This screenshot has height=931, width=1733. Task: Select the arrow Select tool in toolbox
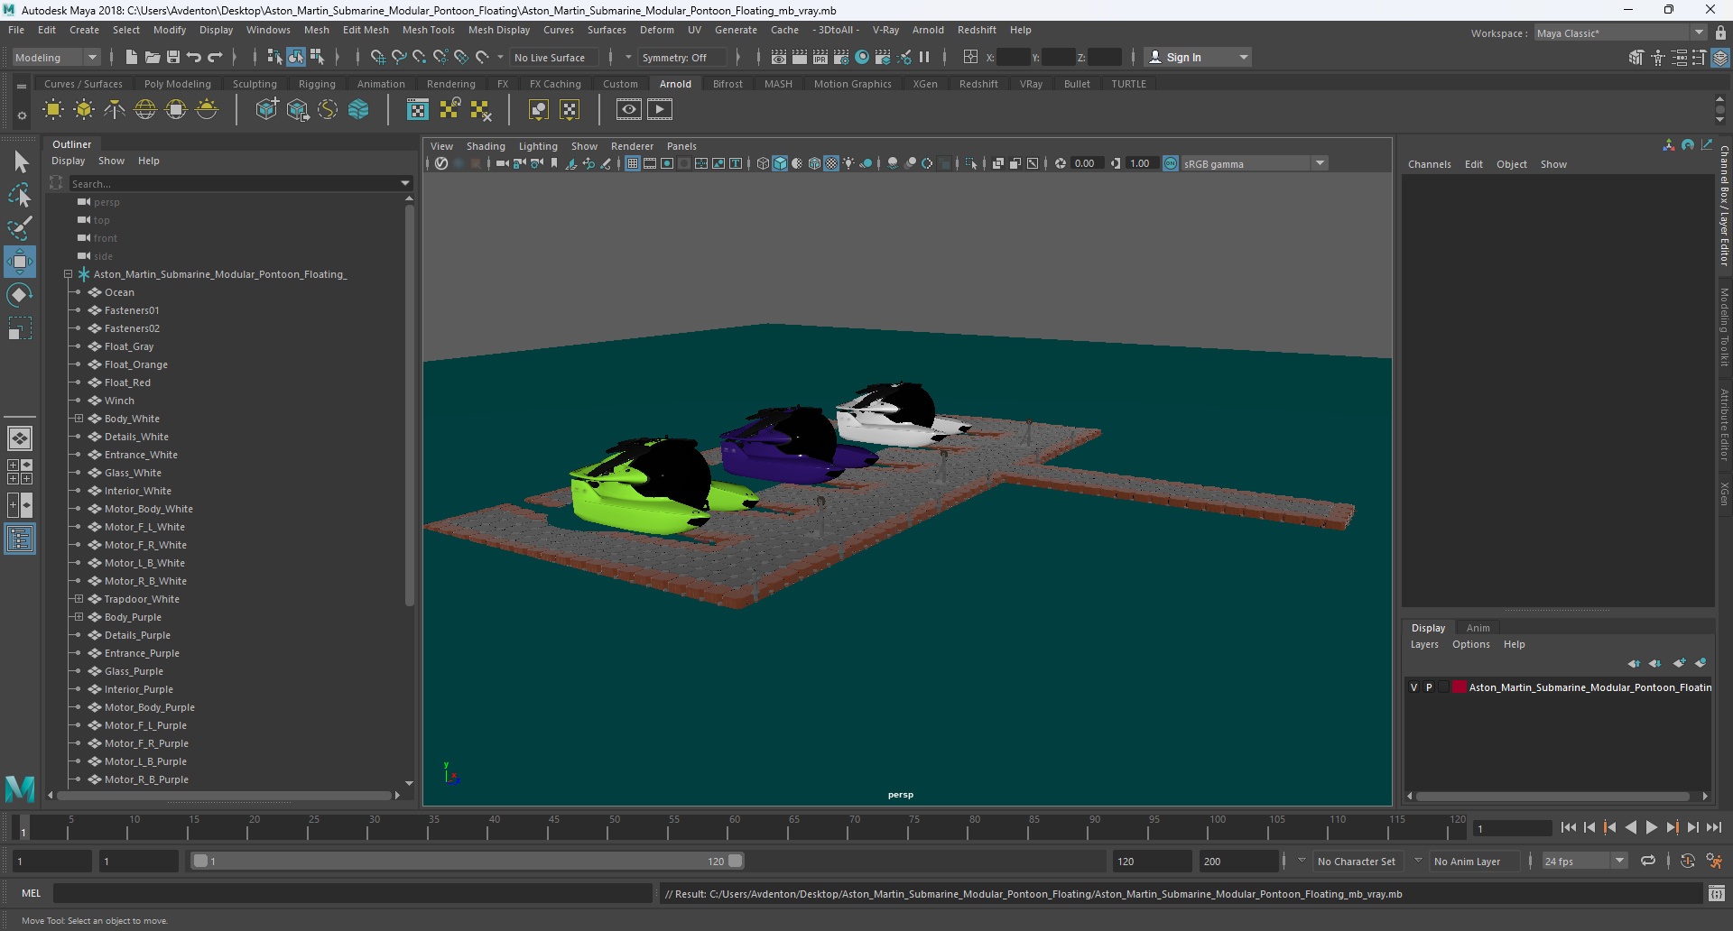pos(20,162)
